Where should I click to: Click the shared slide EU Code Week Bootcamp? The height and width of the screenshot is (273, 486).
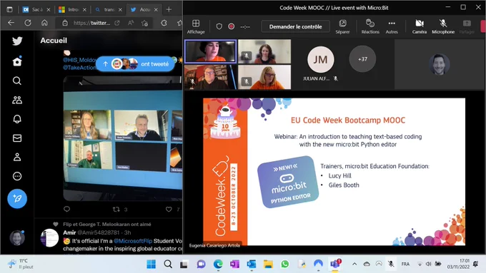point(334,172)
